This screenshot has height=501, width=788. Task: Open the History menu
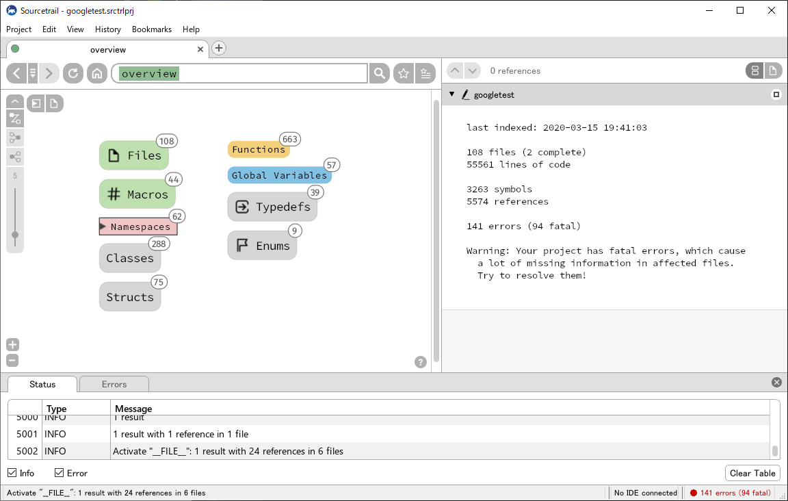(108, 29)
